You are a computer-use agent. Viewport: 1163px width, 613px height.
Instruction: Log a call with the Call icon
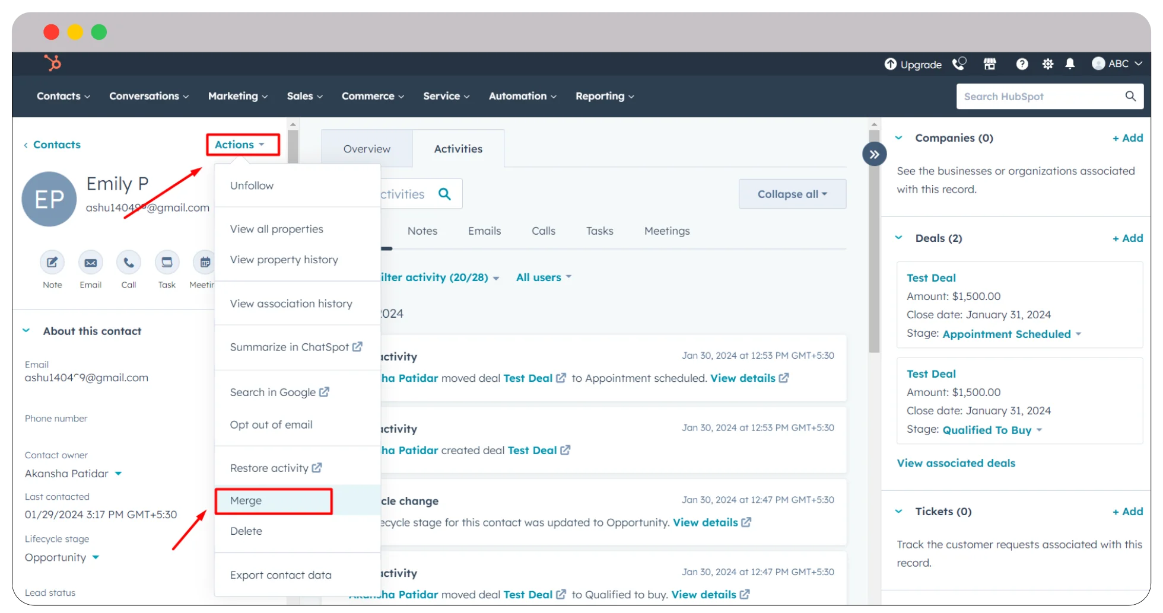tap(128, 263)
